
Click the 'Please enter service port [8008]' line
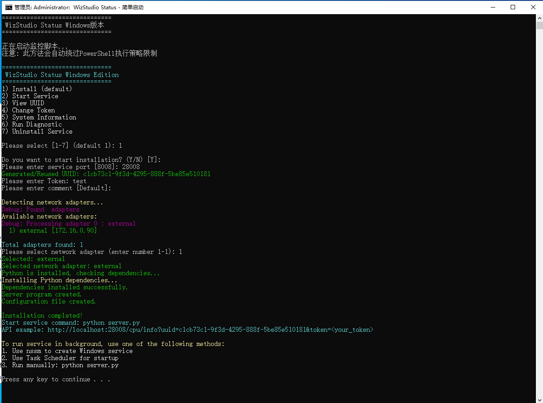point(71,167)
